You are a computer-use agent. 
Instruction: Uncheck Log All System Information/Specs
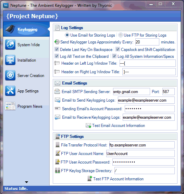point(114,56)
